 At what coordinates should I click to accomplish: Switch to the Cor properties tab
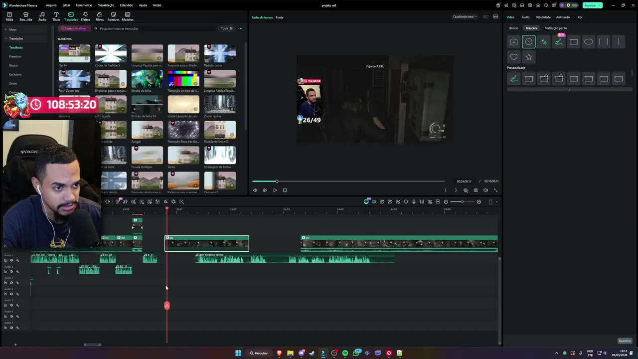pyautogui.click(x=580, y=17)
